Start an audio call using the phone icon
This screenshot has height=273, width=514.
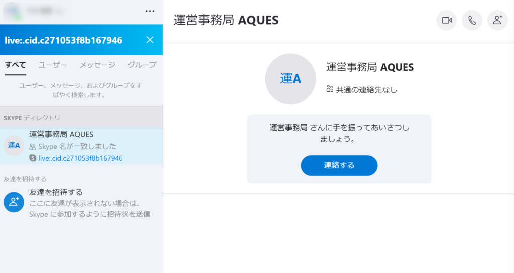pyautogui.click(x=472, y=20)
